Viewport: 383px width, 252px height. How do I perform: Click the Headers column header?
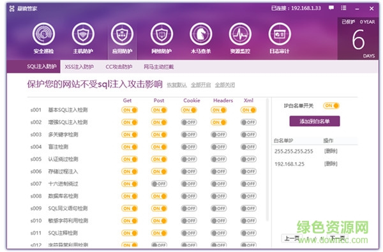coord(223,100)
